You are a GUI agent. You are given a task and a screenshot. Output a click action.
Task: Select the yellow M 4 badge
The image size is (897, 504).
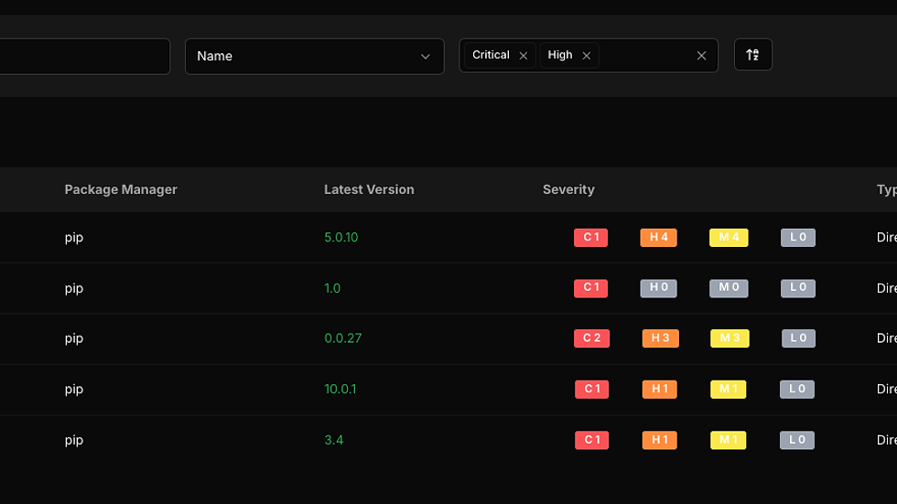point(729,237)
